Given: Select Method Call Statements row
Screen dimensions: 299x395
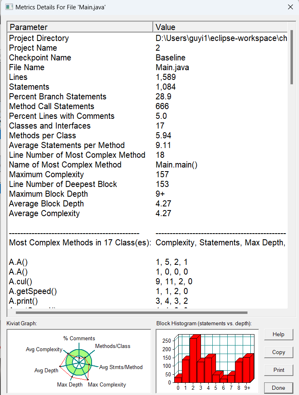Looking at the screenshot, I should [147, 106].
